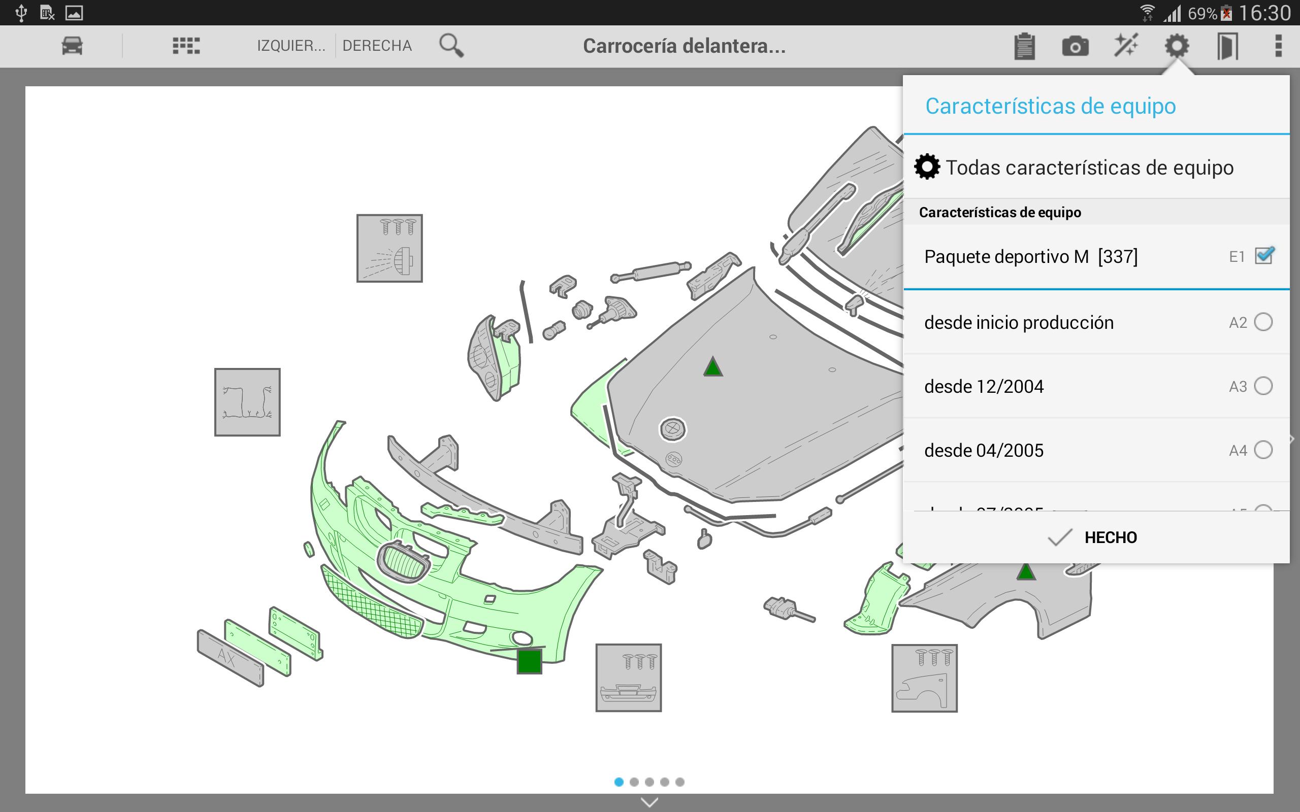Tap the camera icon in toolbar
Screen dimensions: 1300x812
click(1075, 46)
